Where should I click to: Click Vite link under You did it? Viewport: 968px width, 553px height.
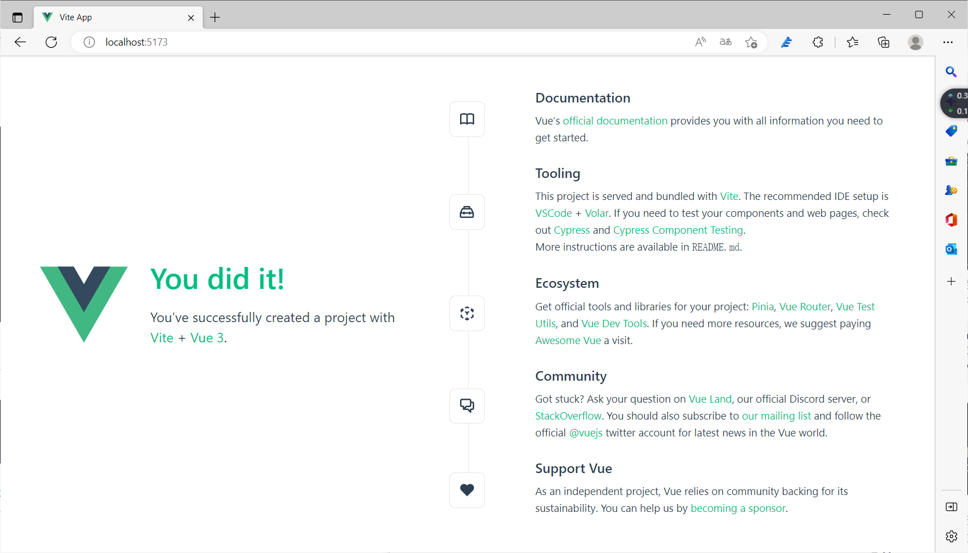[162, 338]
